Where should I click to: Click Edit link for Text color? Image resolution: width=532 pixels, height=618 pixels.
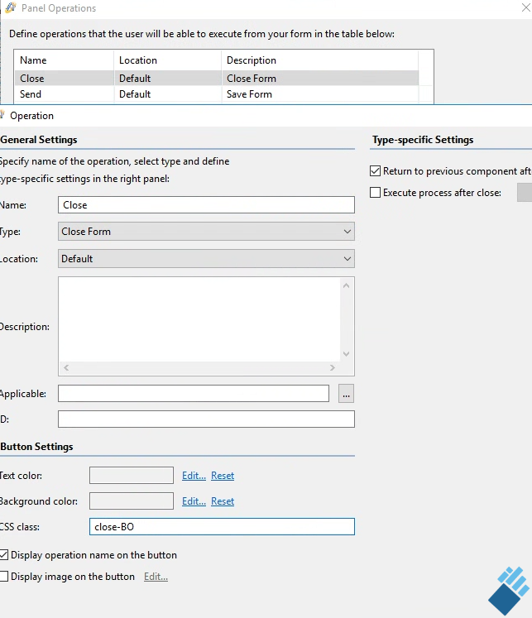click(x=194, y=476)
